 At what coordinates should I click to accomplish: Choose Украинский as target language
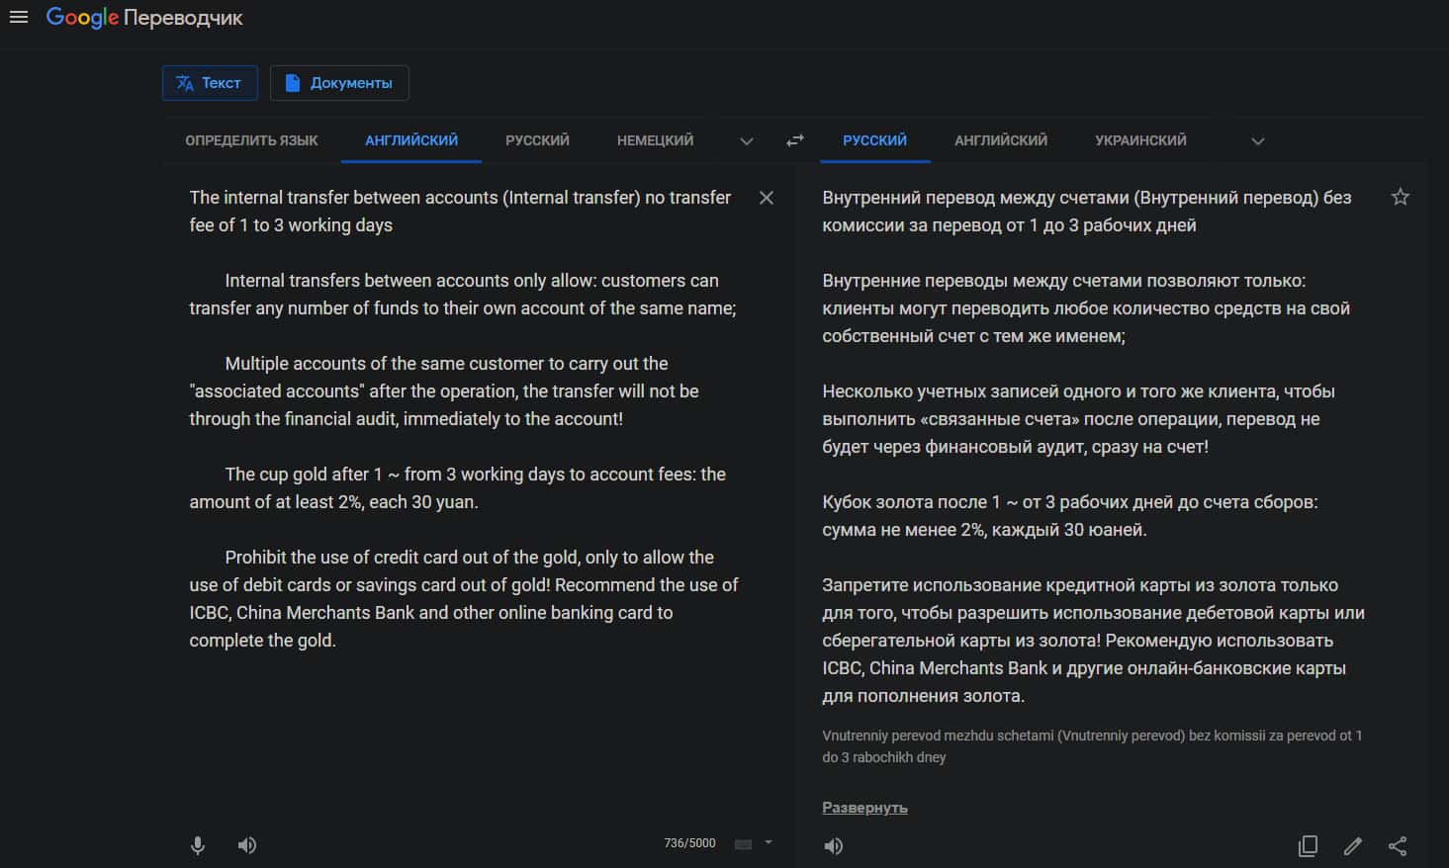(1140, 140)
